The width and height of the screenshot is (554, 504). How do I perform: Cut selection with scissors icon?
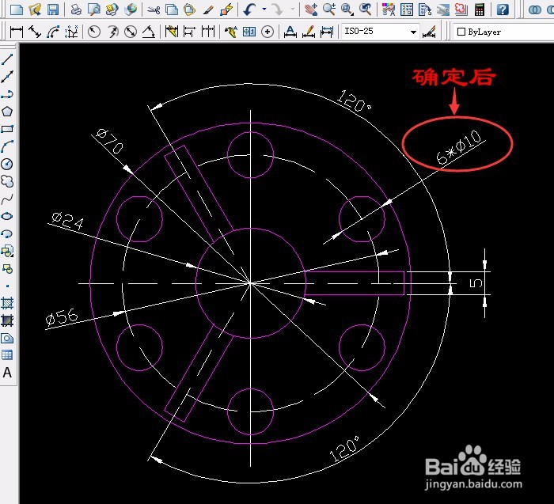coord(154,9)
